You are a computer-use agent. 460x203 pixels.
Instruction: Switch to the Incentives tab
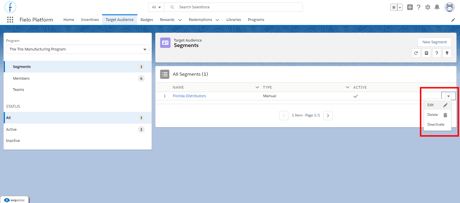coord(90,20)
